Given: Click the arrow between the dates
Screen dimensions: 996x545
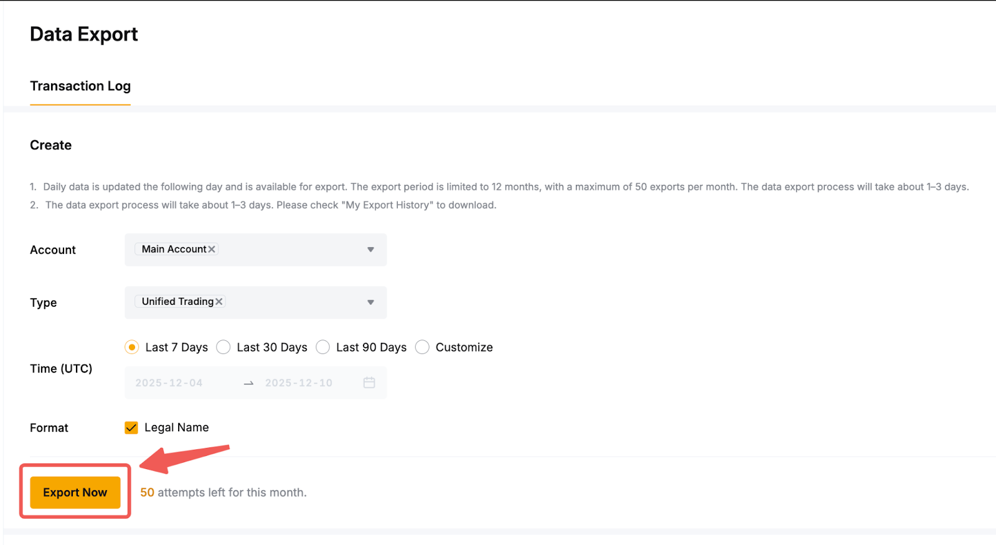Looking at the screenshot, I should pos(249,383).
